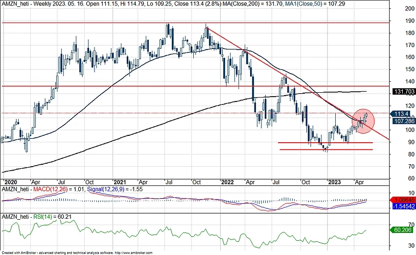The image size is (416, 255).
Task: Click the 150 price axis label
Action: click(410, 70)
